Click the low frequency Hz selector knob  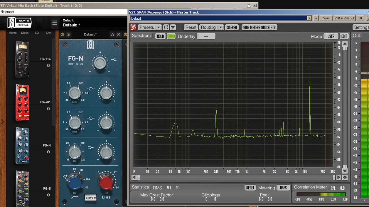pyautogui.click(x=75, y=152)
